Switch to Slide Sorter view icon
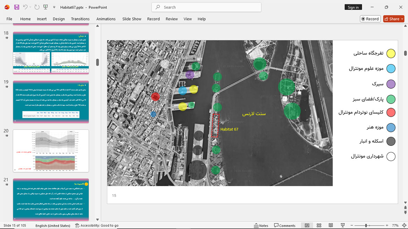Image resolution: width=408 pixels, height=229 pixels. [319, 225]
